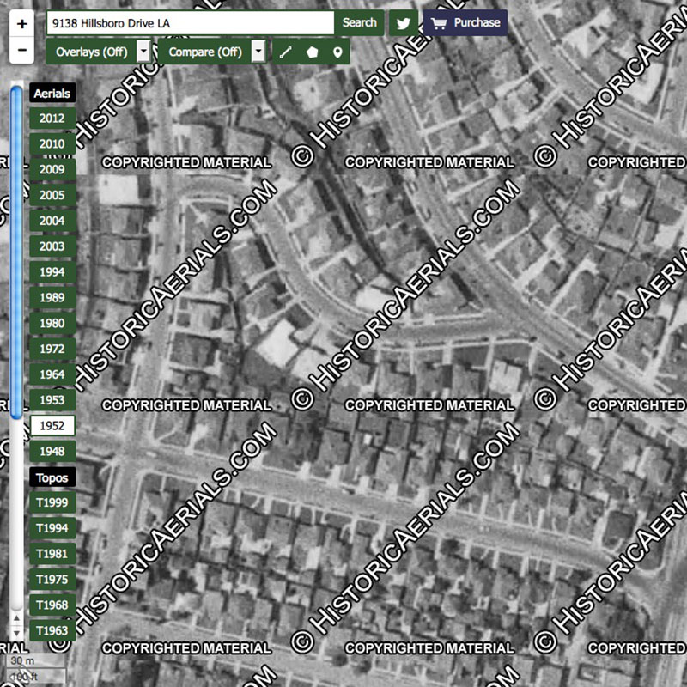The image size is (687, 687).
Task: Click the year list scroll-up arrow
Action: [16, 617]
